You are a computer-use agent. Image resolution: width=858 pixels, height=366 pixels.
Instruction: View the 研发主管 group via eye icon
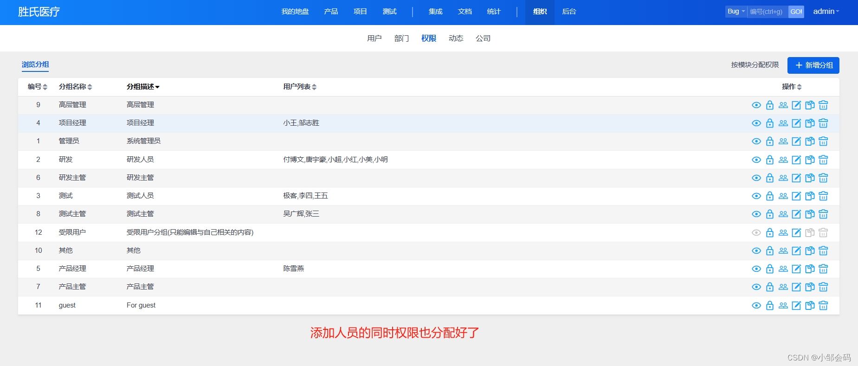[x=756, y=178]
